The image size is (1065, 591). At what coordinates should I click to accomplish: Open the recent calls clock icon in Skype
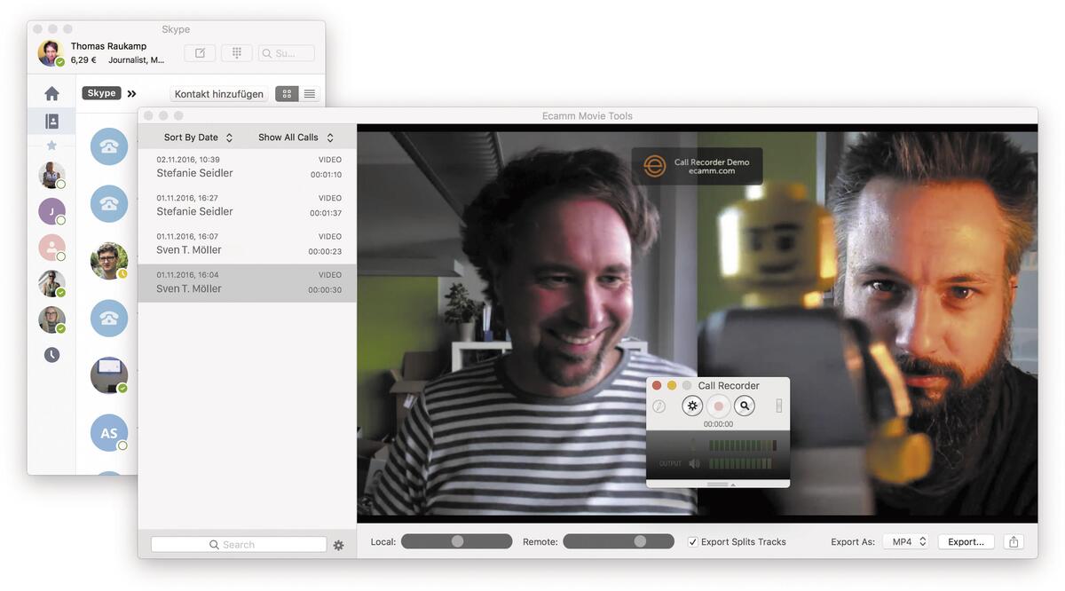[x=51, y=354]
